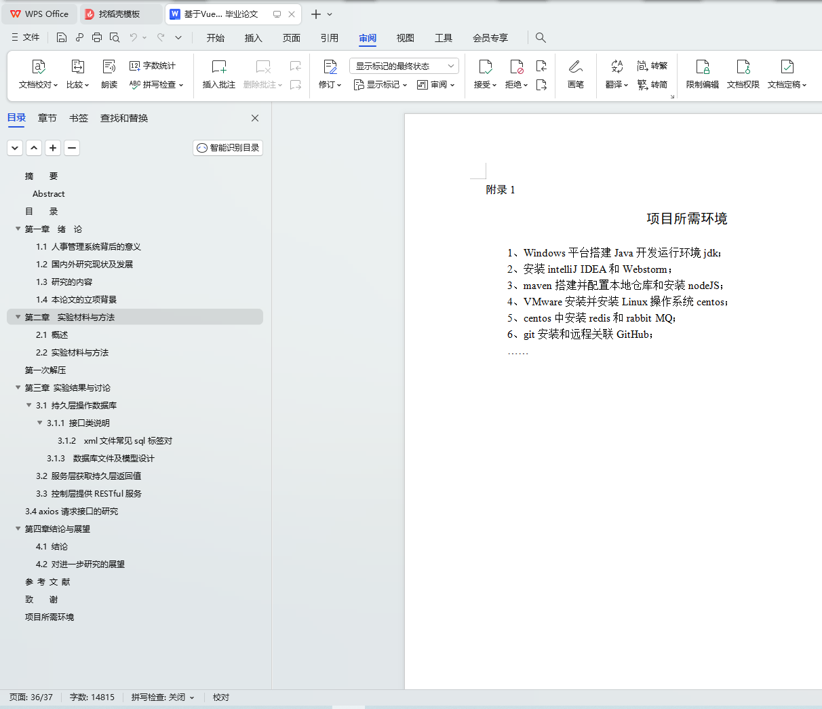This screenshot has height=709, width=822.
Task: Go to next change icon
Action: coord(541,85)
